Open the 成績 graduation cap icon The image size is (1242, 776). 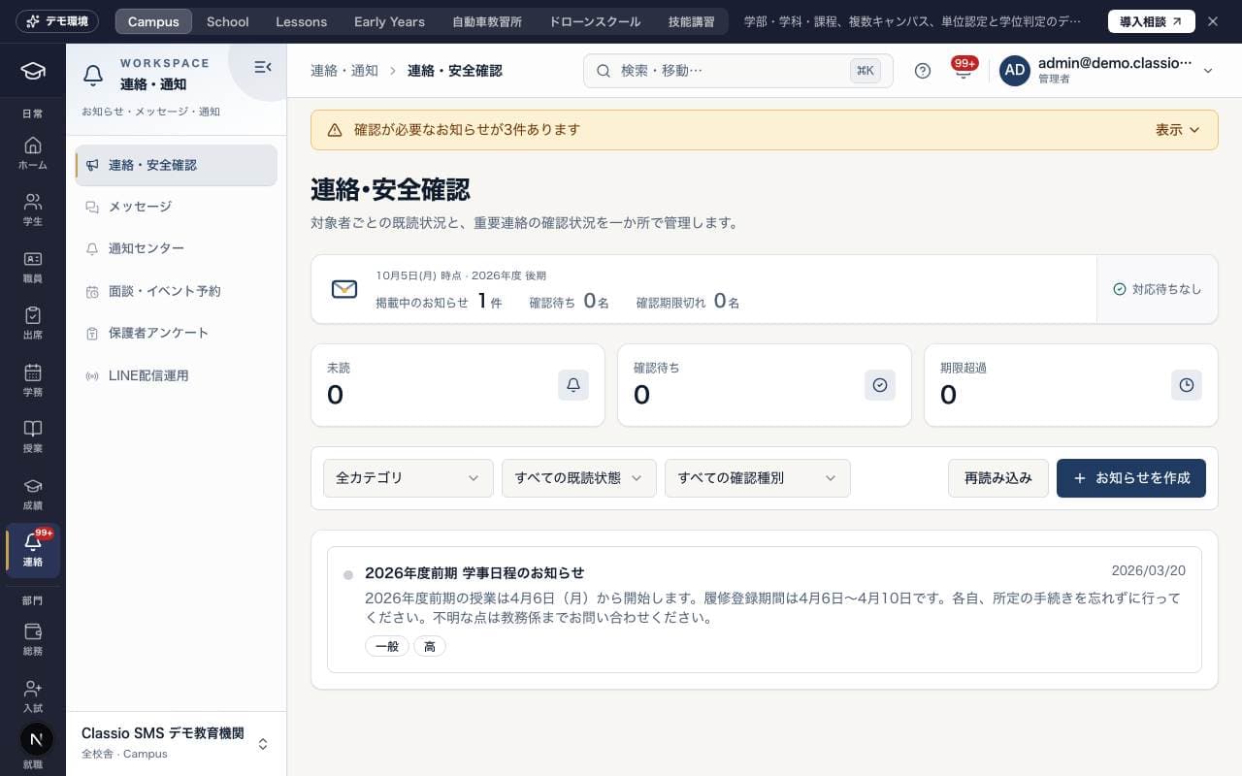[33, 494]
